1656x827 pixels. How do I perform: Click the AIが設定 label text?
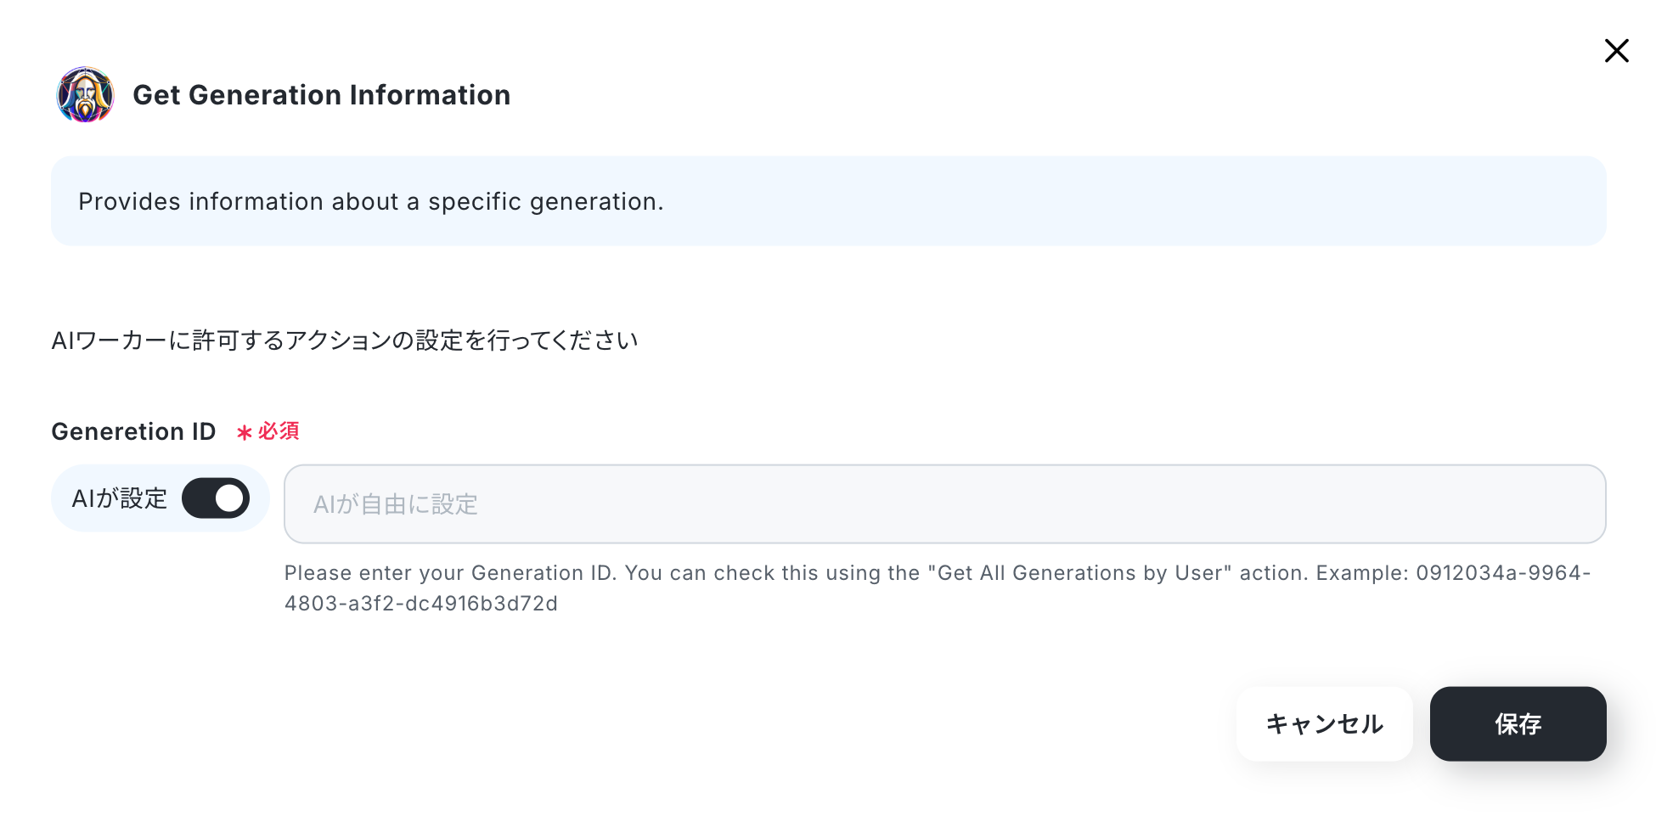tap(120, 498)
